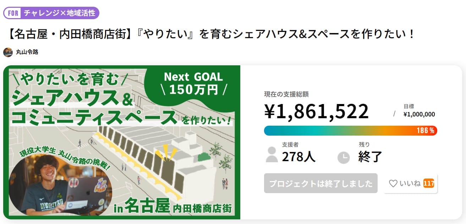Click the 現在の支援総額 label
Viewport: 466px width, 224px height.
(x=286, y=94)
